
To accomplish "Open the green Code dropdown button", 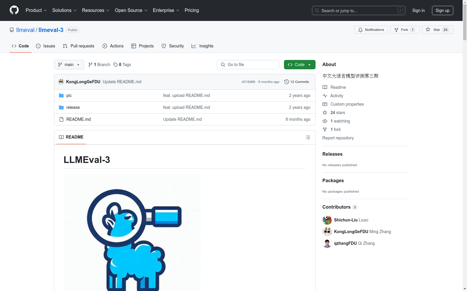I will point(299,65).
